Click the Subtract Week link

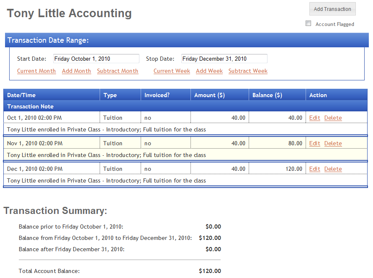coord(248,71)
